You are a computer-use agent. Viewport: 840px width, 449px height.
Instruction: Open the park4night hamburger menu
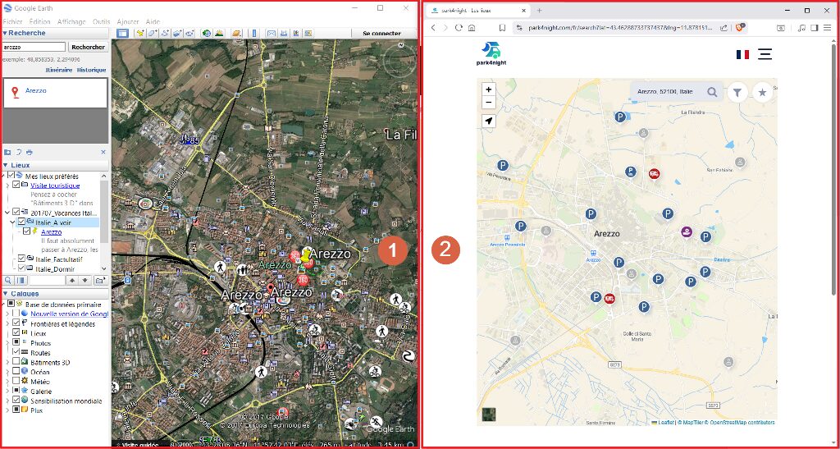pos(765,53)
